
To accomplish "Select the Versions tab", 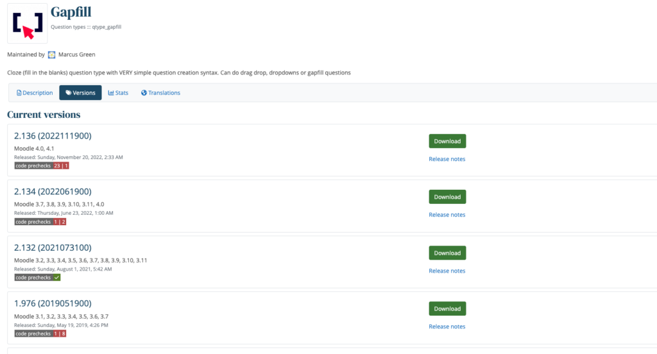I will tap(80, 93).
